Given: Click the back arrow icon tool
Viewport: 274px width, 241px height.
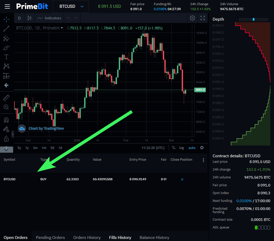Looking at the screenshot, I should (6, 85).
